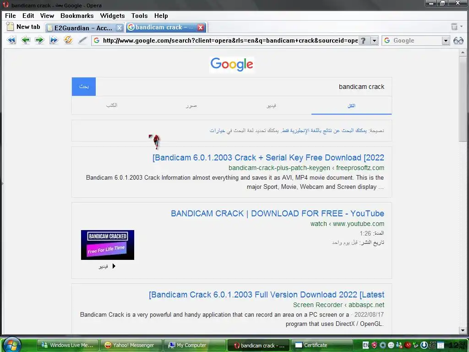Click the EN language indicator in tray
The width and height of the screenshot is (469, 352).
[365, 345]
